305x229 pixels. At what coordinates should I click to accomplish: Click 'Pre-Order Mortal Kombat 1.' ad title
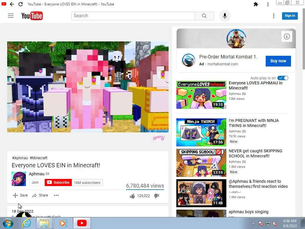(228, 57)
